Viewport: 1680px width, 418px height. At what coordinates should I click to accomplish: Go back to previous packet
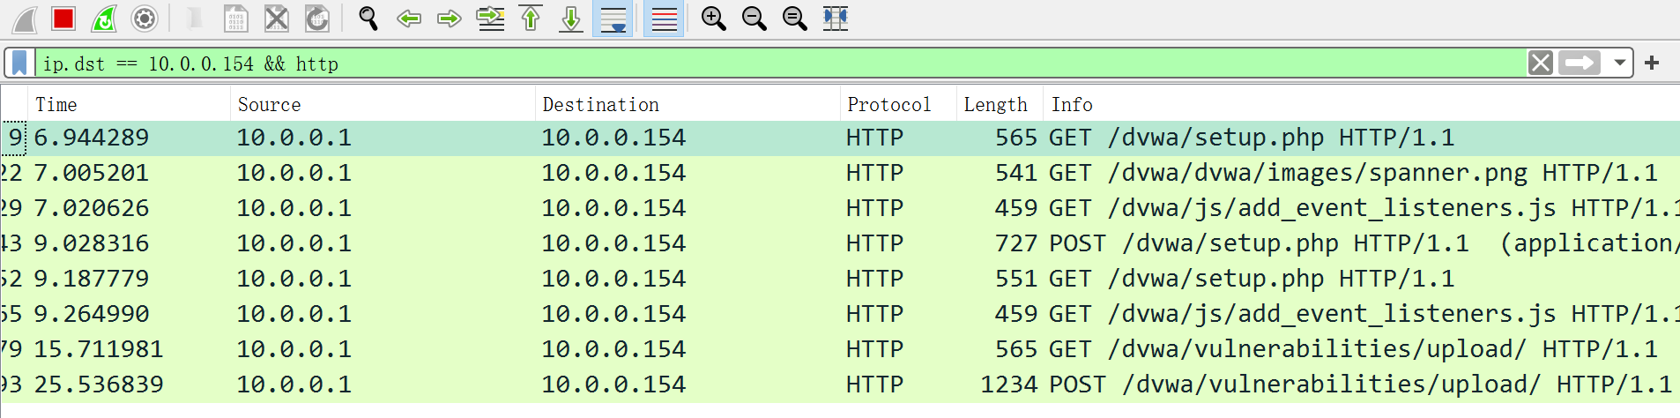pyautogui.click(x=409, y=19)
